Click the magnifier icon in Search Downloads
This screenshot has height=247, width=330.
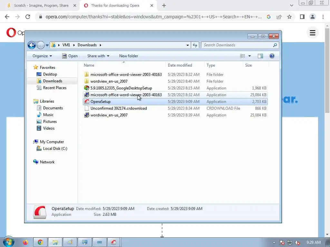click(x=275, y=45)
